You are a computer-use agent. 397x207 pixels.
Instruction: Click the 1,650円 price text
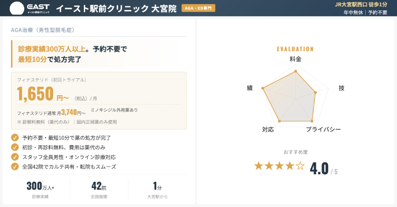[x=42, y=94]
